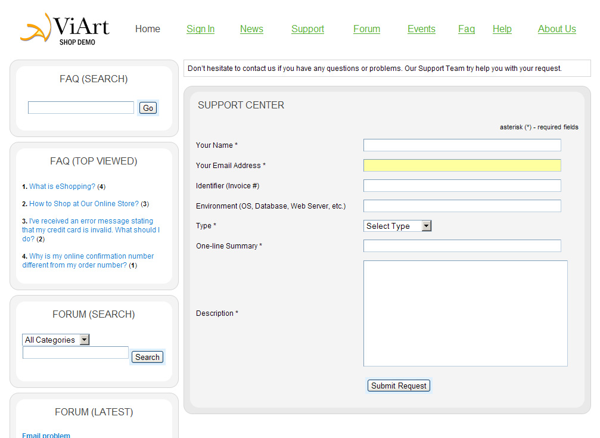Screen dimensions: 600x438
Task: Open the online confirmation number FAQ
Action: pyautogui.click(x=88, y=260)
